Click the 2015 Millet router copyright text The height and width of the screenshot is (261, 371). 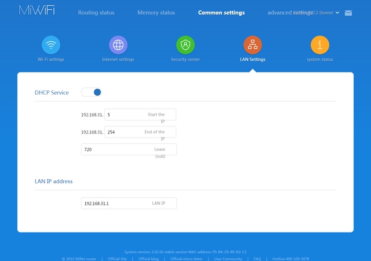[x=79, y=259]
